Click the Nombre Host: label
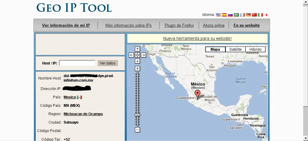 (50, 78)
